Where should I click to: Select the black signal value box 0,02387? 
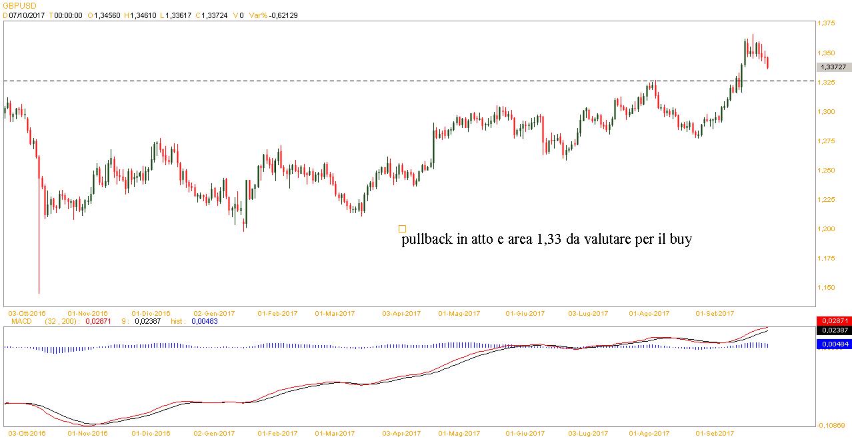coord(833,330)
